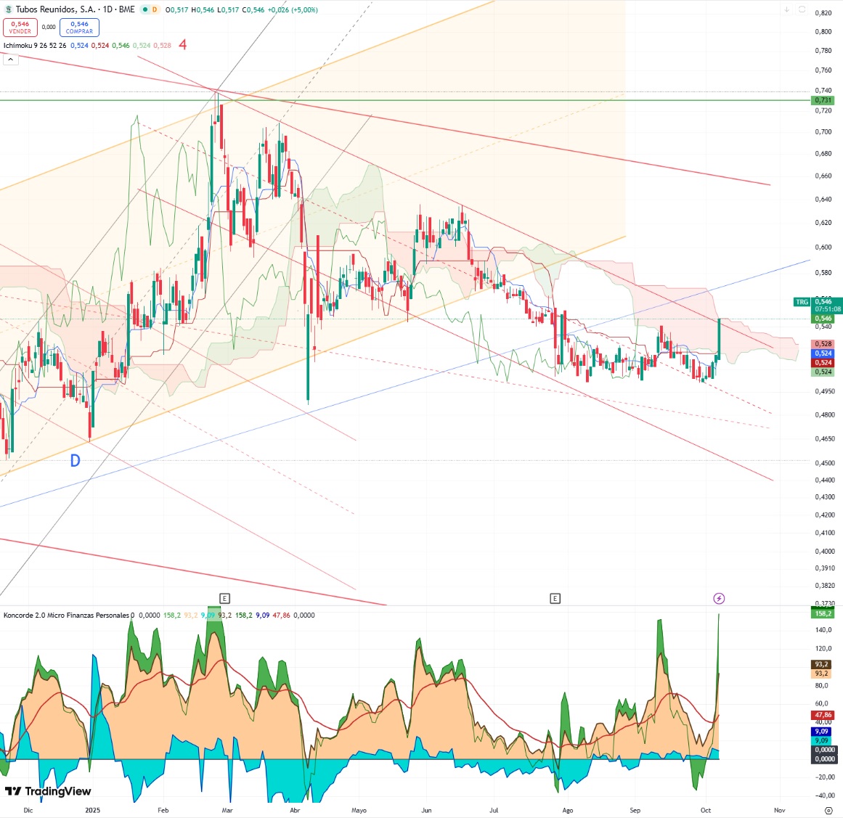Click the down-arrow icon at chart top right
Image resolution: width=843 pixels, height=818 pixels.
coord(786,9)
